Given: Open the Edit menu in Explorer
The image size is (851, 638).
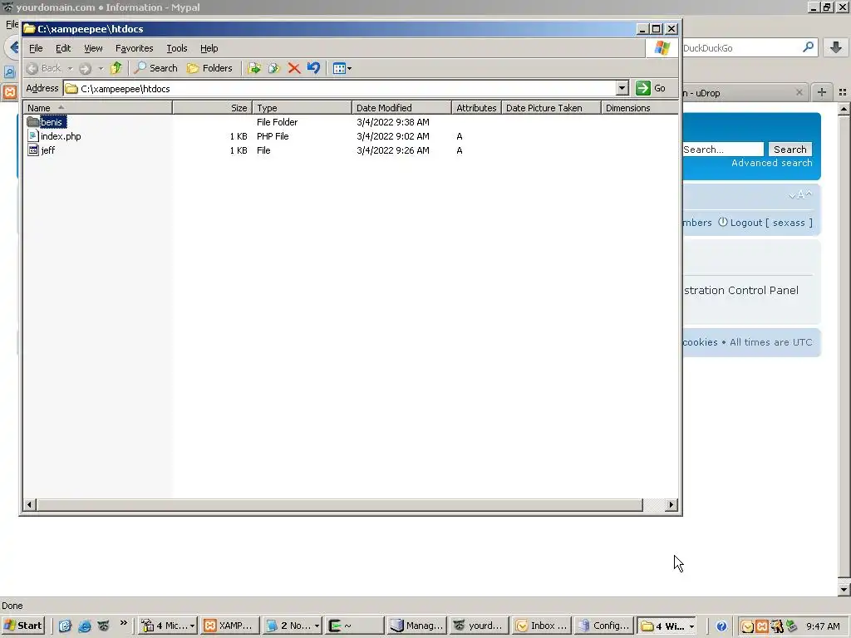Looking at the screenshot, I should tap(63, 48).
